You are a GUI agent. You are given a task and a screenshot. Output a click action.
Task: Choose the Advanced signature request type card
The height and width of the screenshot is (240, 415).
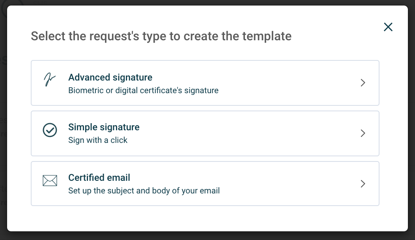(x=205, y=83)
